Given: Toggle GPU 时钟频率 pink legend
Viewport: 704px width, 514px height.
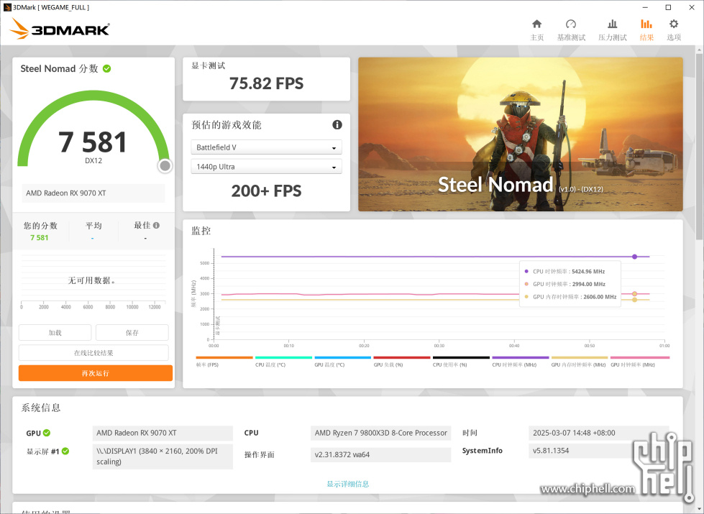Looking at the screenshot, I should 640,362.
